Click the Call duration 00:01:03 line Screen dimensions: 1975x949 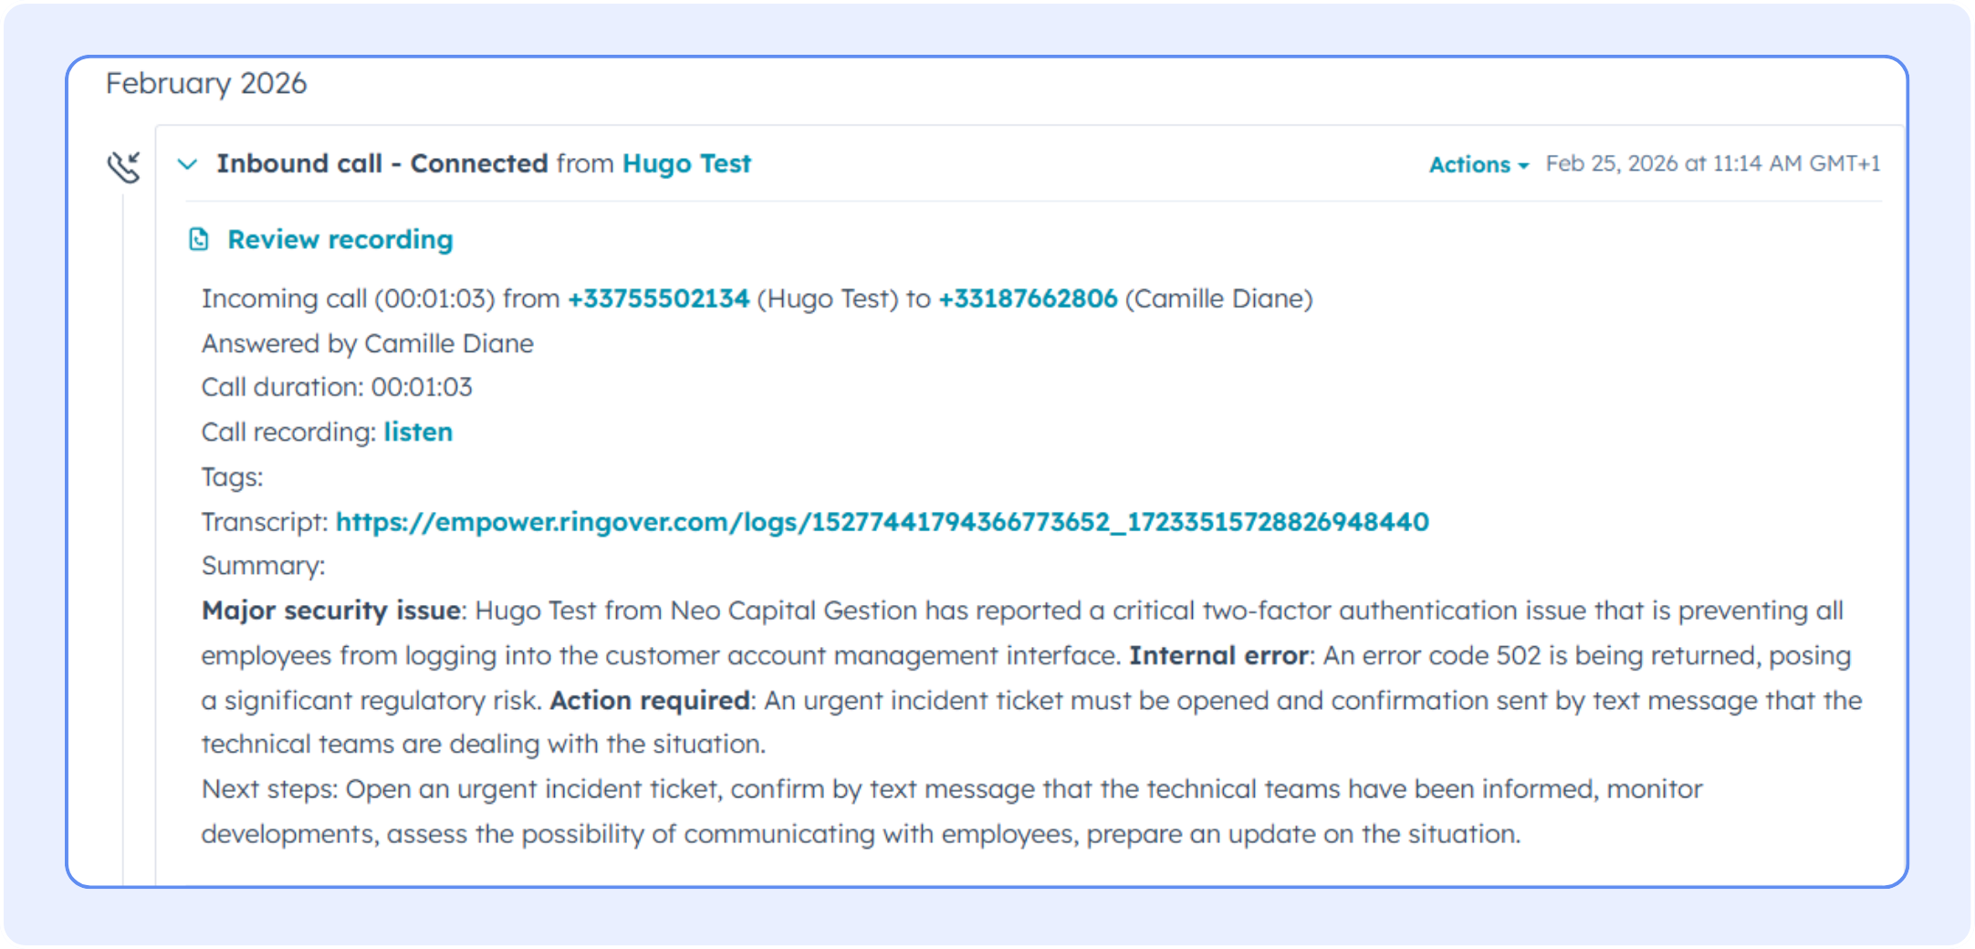[337, 387]
